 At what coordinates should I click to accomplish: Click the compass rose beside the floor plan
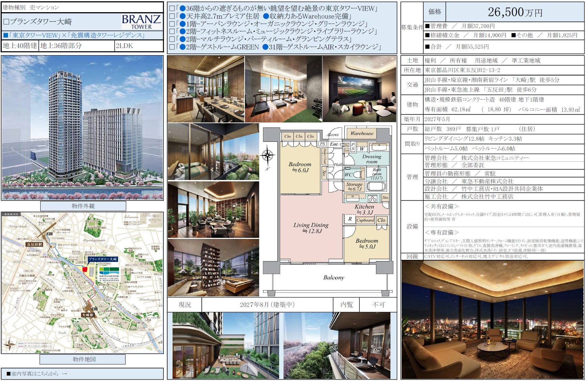pyautogui.click(x=268, y=156)
